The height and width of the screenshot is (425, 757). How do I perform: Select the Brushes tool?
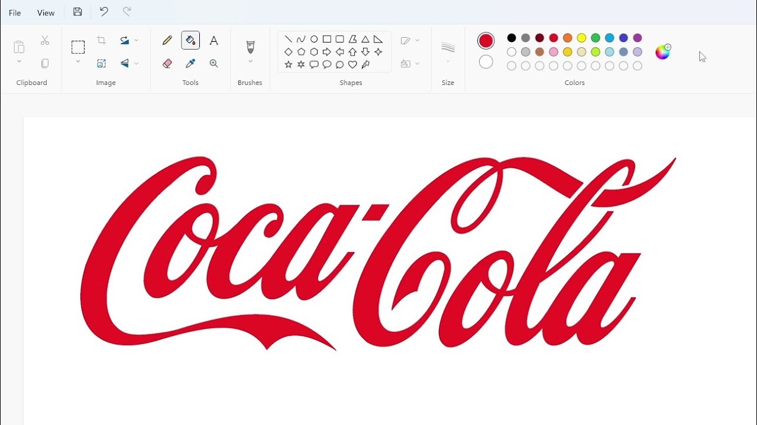250,47
